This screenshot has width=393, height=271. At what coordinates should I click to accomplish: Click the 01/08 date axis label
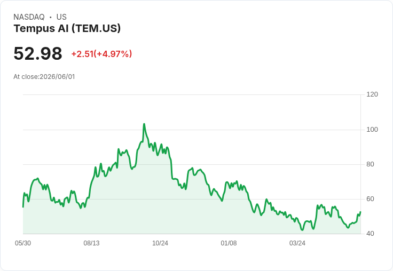tap(229, 243)
